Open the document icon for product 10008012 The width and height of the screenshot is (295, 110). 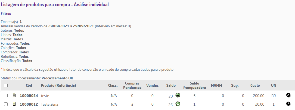point(14,104)
